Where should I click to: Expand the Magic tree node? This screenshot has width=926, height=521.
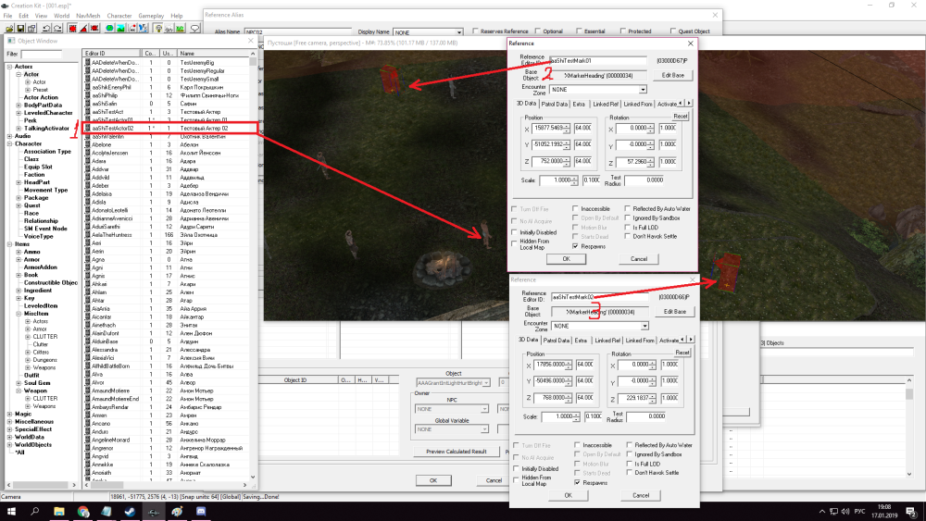(x=9, y=414)
